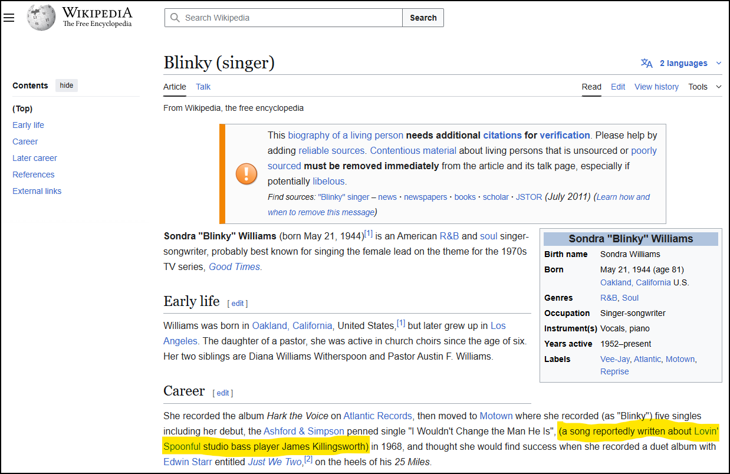Open the scholar find sources link
The height and width of the screenshot is (474, 730).
coord(496,197)
